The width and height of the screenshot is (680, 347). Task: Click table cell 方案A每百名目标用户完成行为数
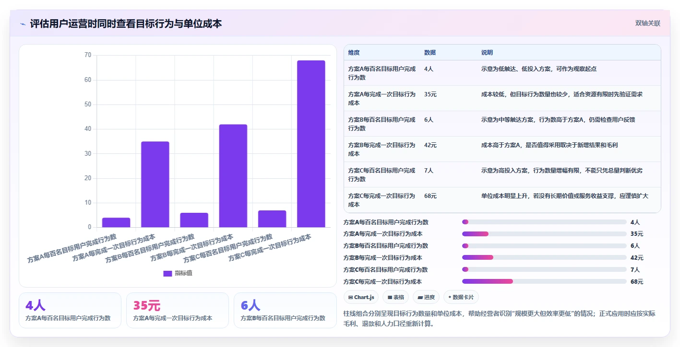(382, 73)
